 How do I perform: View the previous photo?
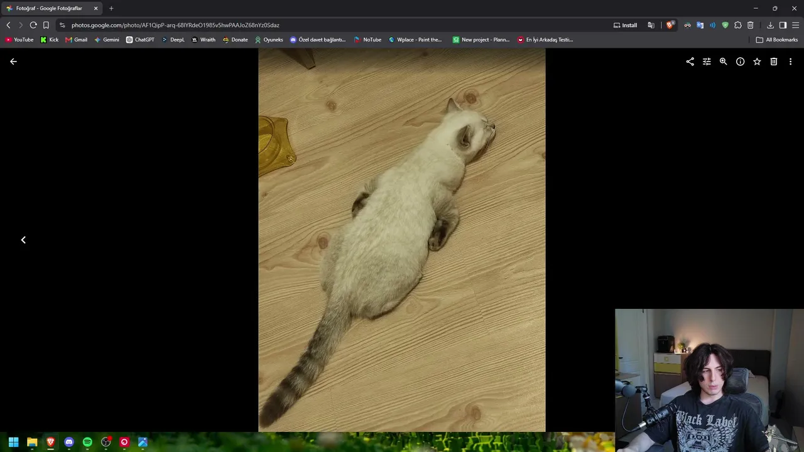coord(23,240)
